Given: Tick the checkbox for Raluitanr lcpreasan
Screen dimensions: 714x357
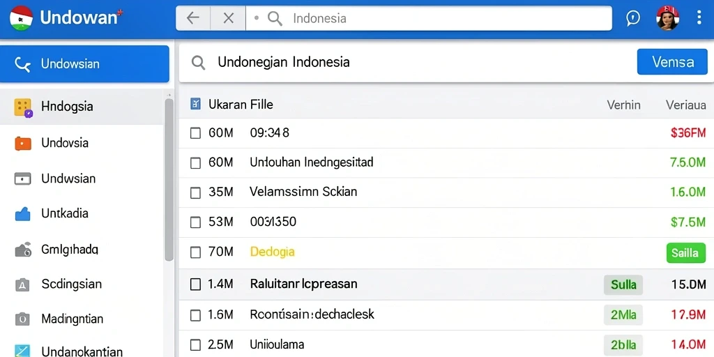Looking at the screenshot, I should (195, 284).
